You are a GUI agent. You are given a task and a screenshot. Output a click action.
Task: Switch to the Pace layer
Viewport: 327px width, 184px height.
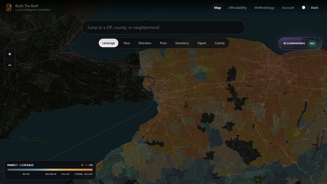pyautogui.click(x=127, y=43)
